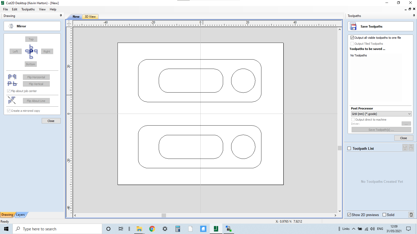
Task: Type in the Windows search box
Action: click(x=57, y=229)
